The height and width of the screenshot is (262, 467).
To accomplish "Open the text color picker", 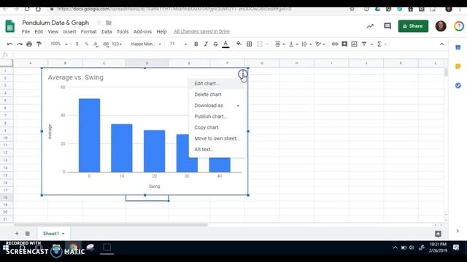I will tap(225, 44).
